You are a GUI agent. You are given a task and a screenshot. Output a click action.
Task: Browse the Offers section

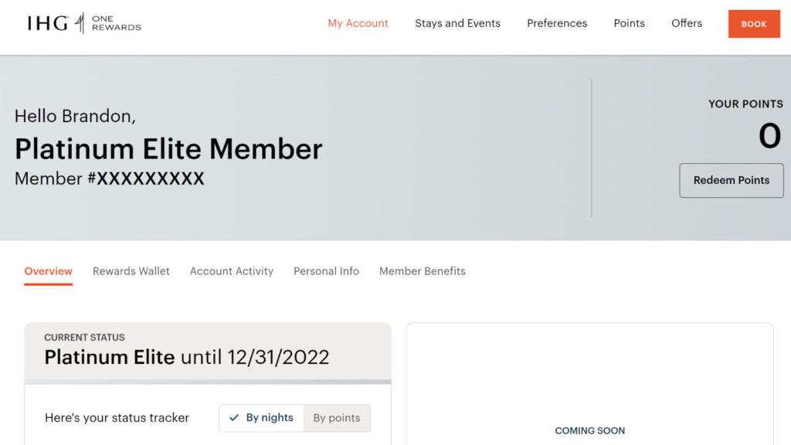pos(686,23)
